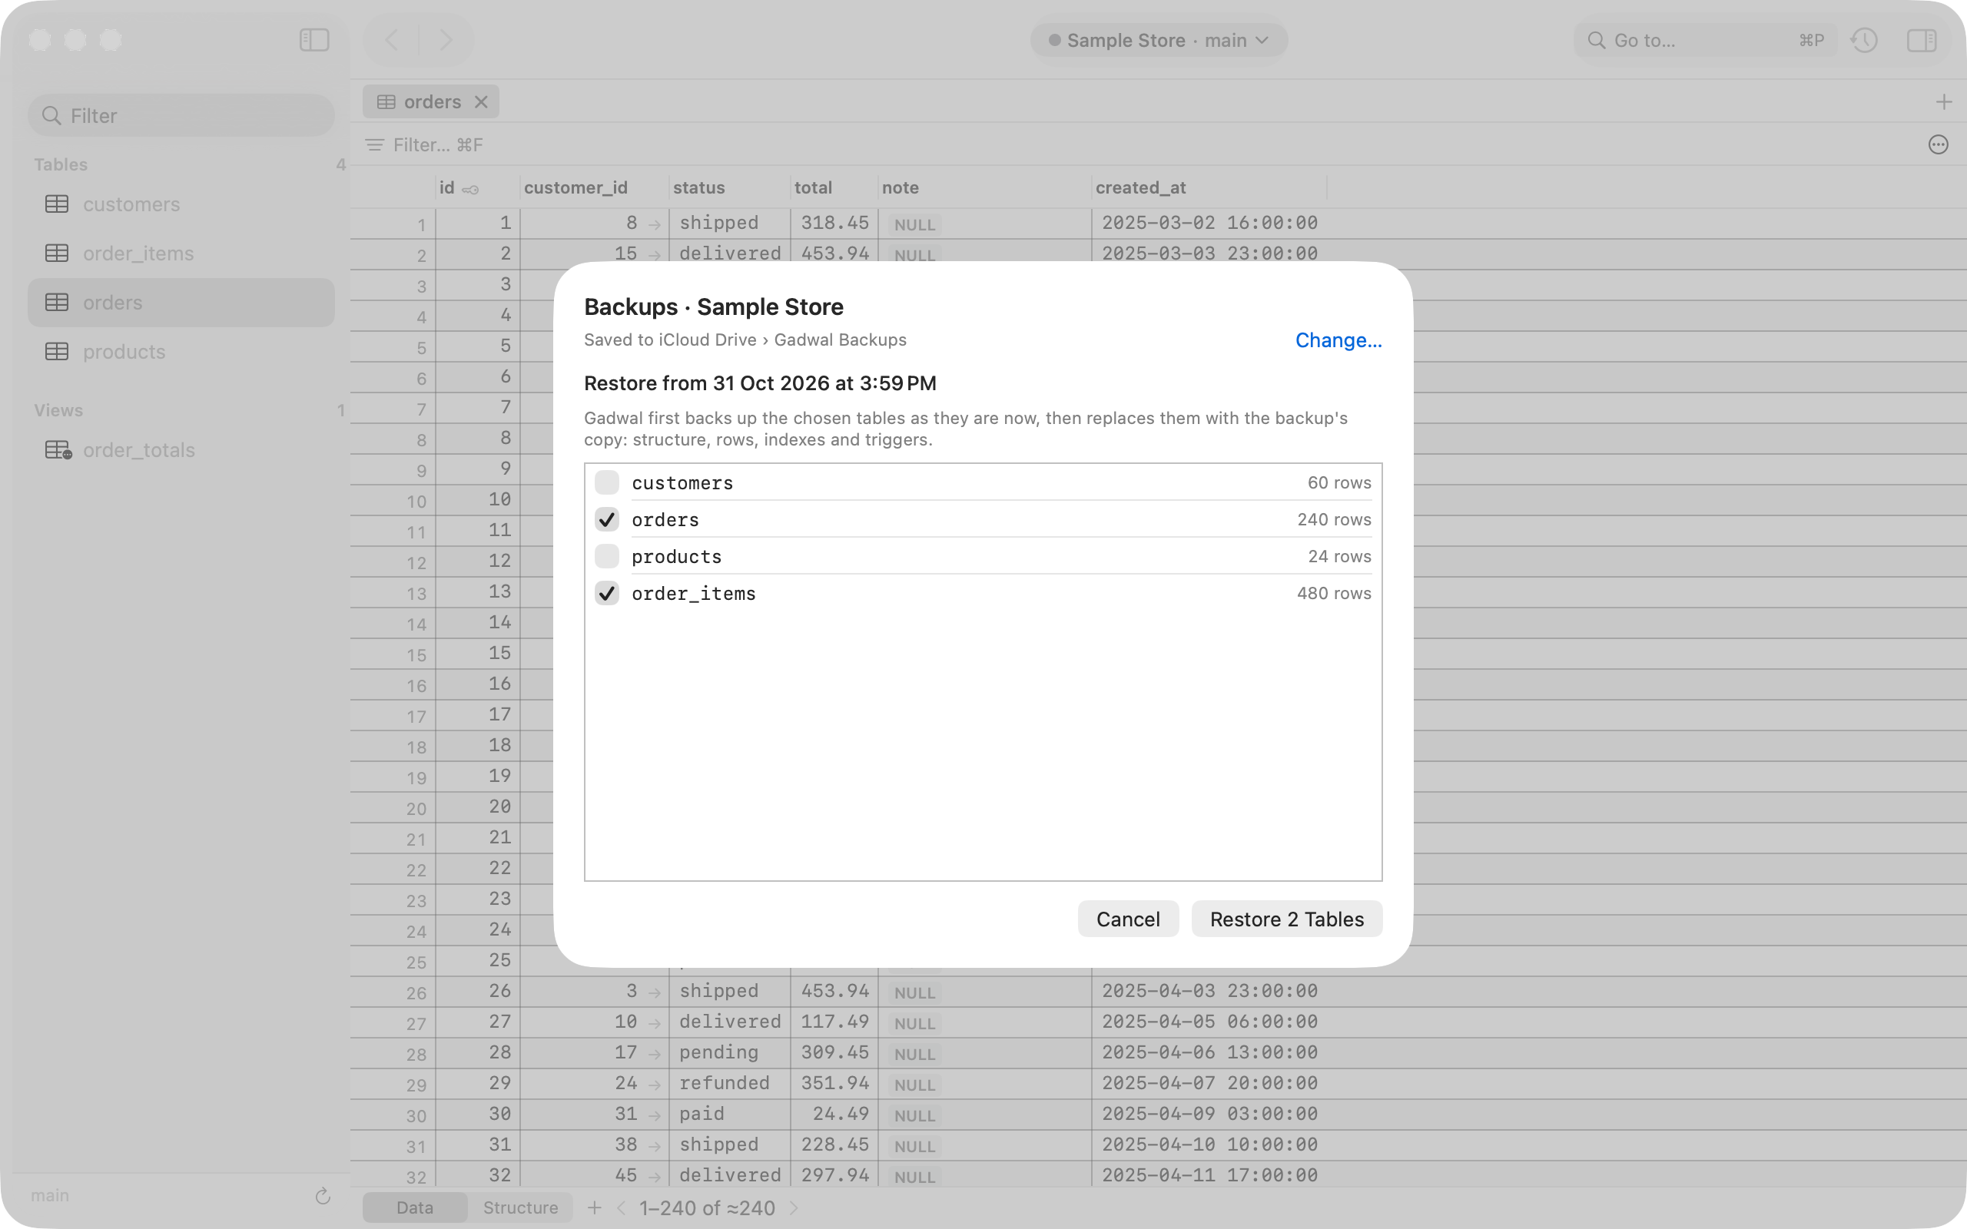Add a new tab with plus icon

click(x=1943, y=101)
